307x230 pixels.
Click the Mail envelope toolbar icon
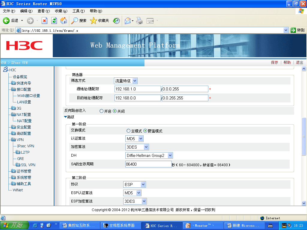click(128, 21)
